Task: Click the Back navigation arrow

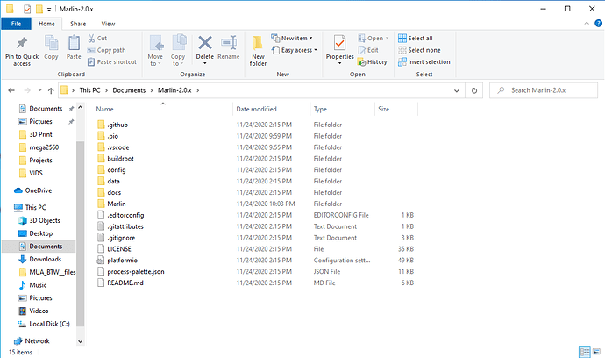Action: click(x=11, y=90)
